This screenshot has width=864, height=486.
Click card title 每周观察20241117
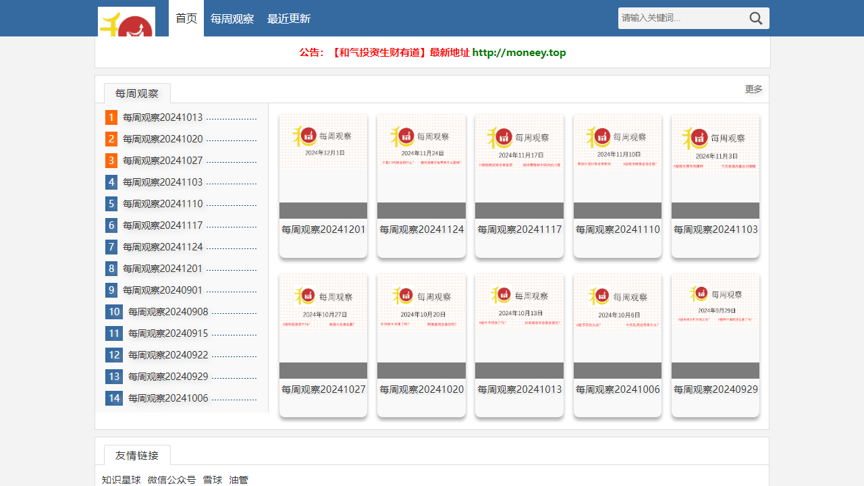coord(519,230)
